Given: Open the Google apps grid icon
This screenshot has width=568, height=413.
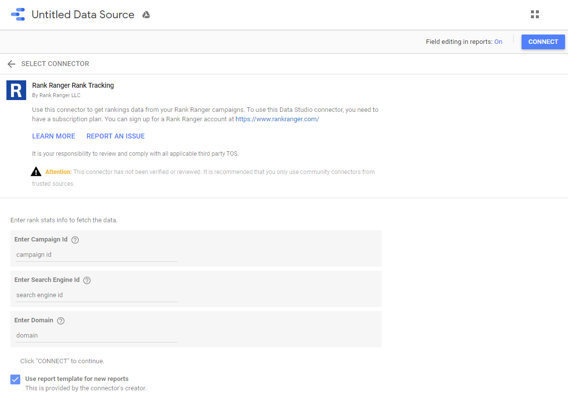Looking at the screenshot, I should (x=534, y=14).
